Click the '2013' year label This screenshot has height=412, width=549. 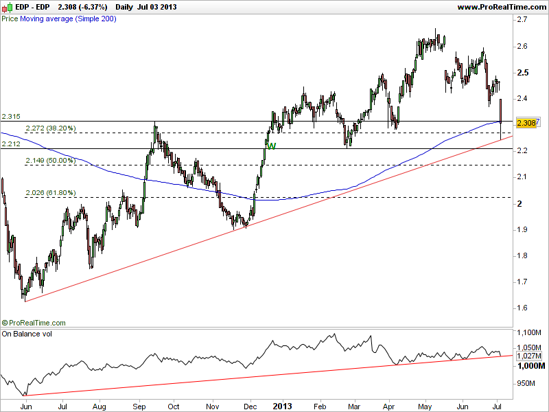click(282, 407)
